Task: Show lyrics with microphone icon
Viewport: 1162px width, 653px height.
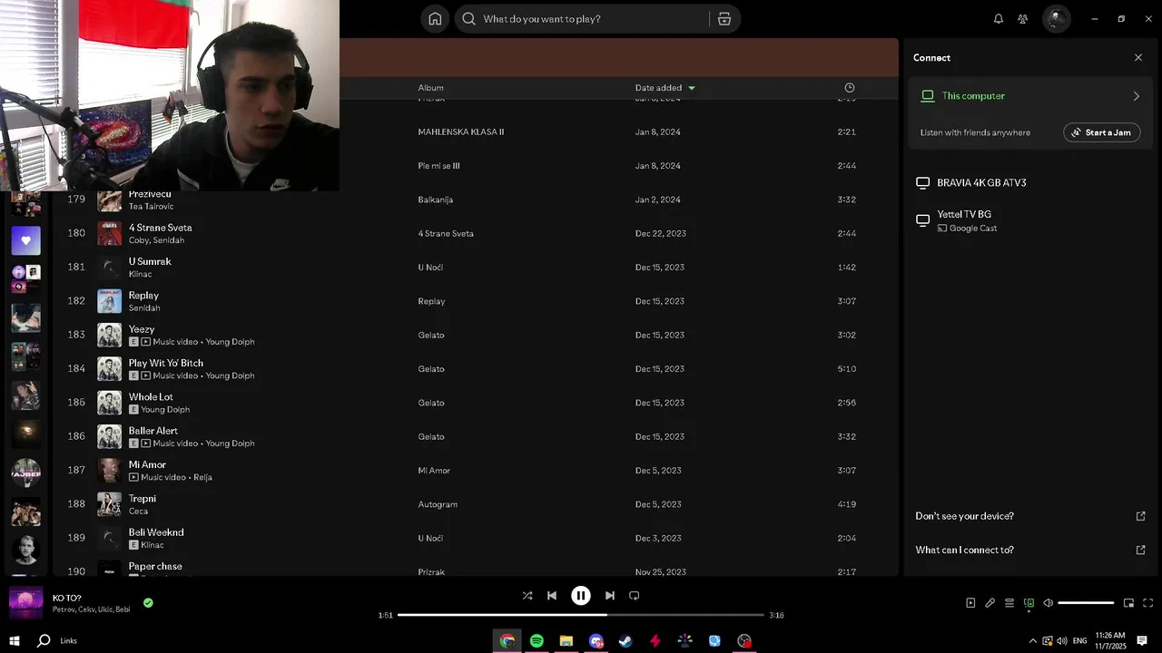Action: 990,603
